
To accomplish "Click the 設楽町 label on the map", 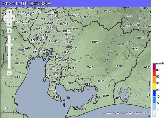I will click(121, 44).
